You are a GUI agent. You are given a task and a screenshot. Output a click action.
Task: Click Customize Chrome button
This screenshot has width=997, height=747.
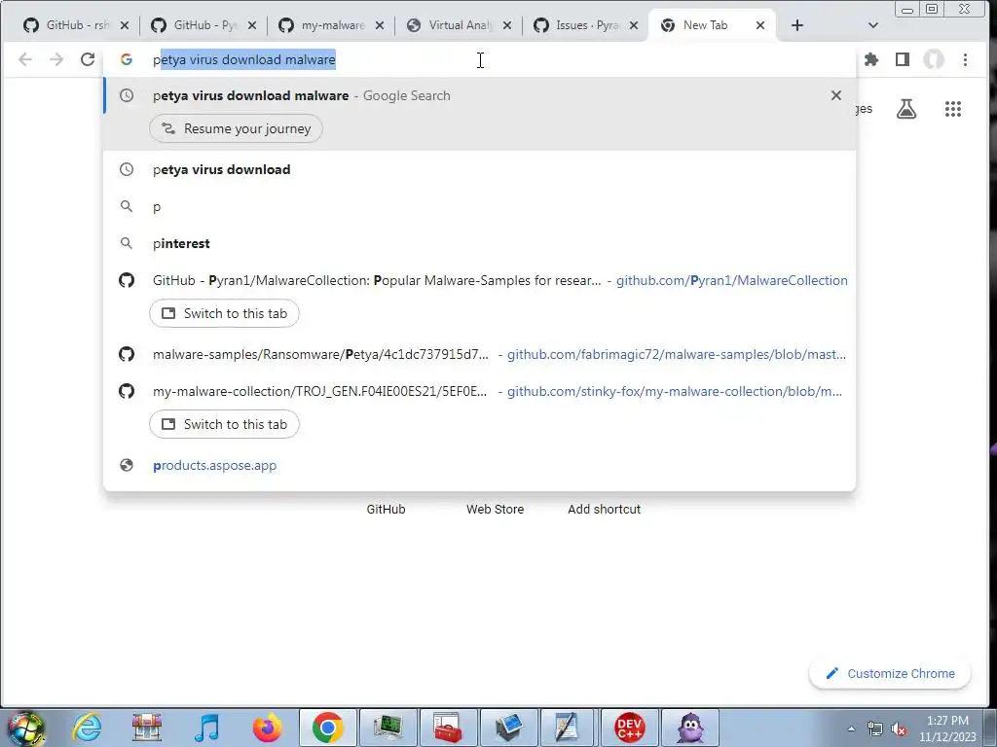pyautogui.click(x=890, y=673)
